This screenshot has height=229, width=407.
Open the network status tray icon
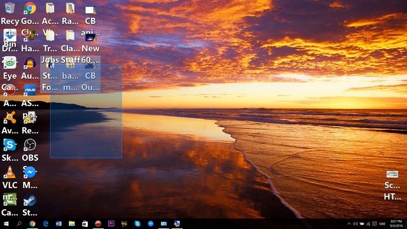368,224
